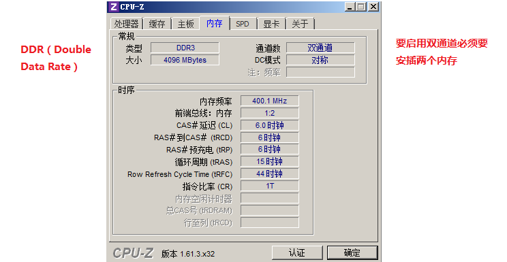This screenshot has height=262, width=507.
Task: Click the Row Refresh Cycle Time label
Action: point(180,174)
